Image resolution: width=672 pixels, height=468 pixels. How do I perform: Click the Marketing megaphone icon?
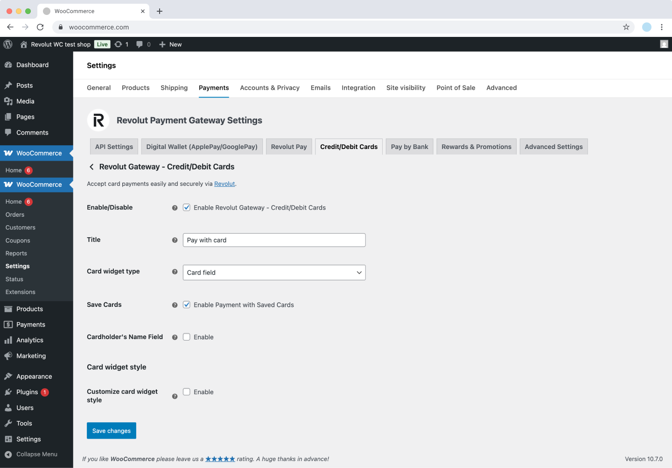(x=8, y=356)
